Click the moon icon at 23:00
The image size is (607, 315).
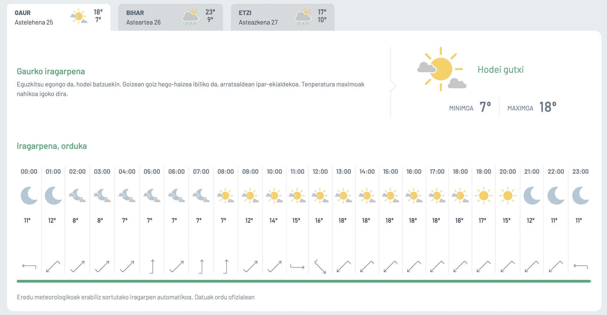point(581,196)
